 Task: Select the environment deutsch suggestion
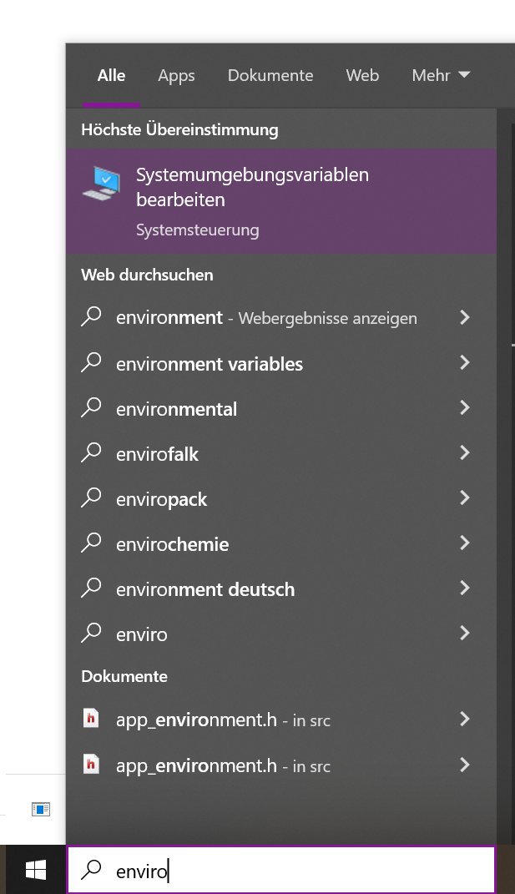coord(204,588)
